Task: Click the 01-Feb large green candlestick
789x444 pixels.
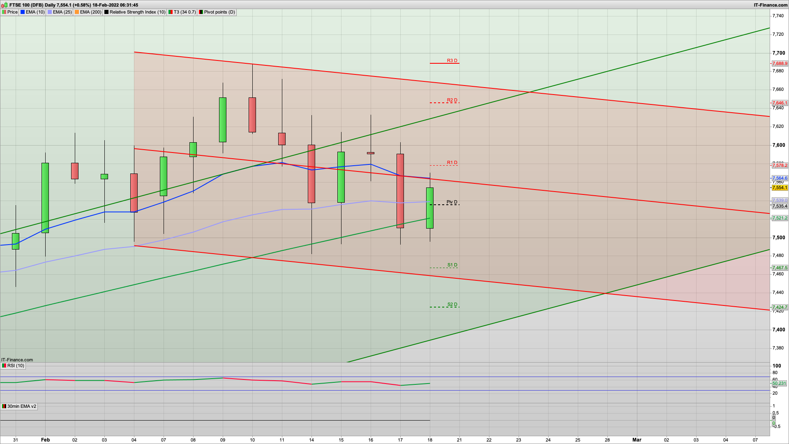Action: tap(45, 198)
